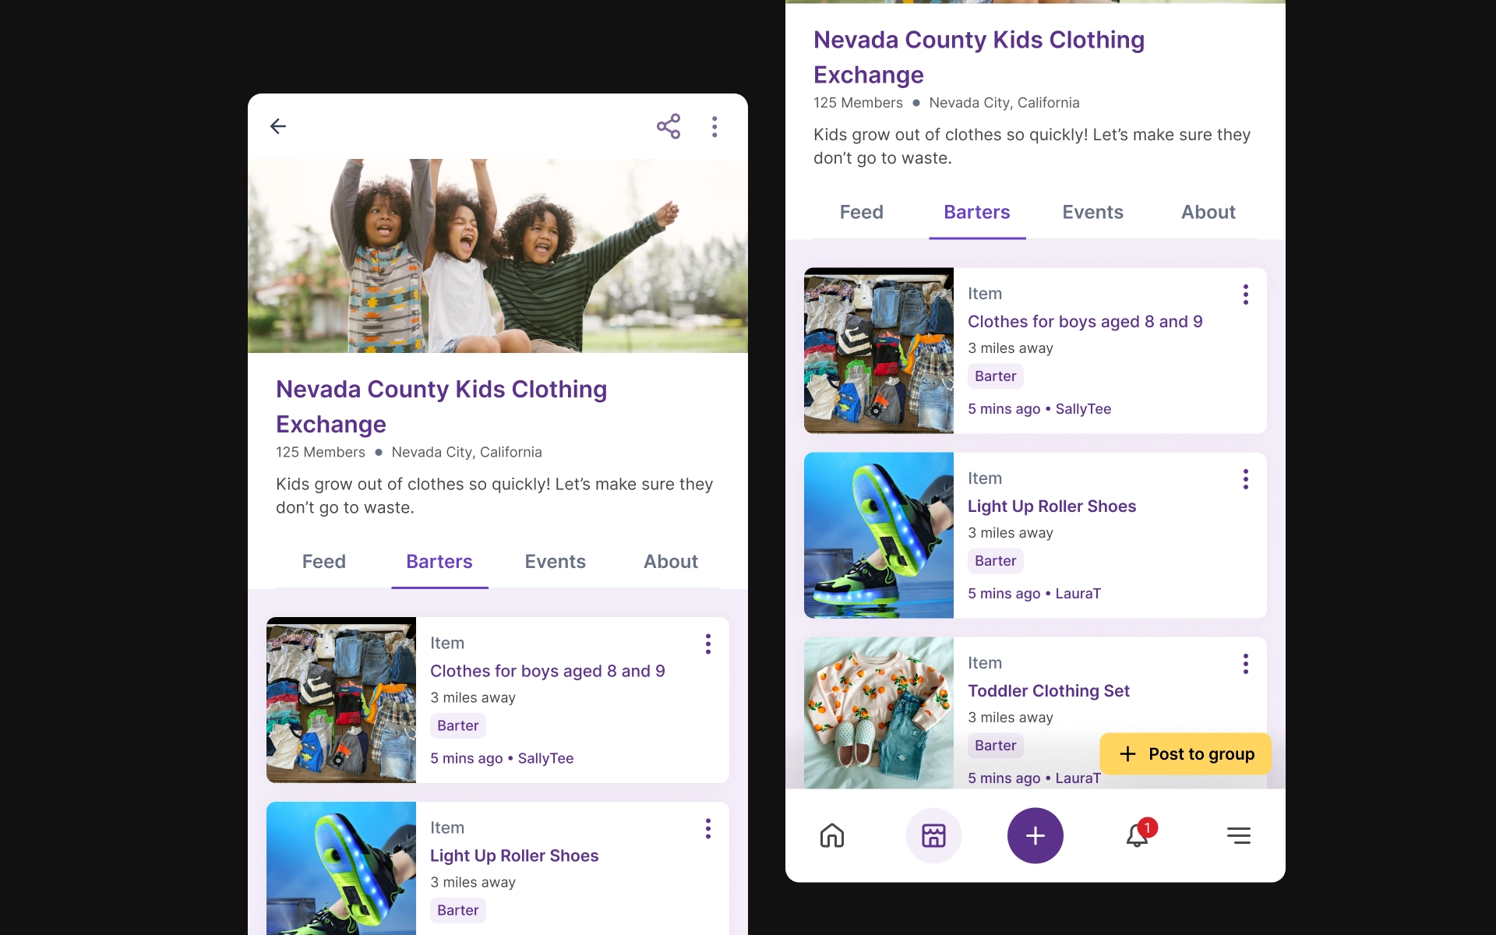Share the group via share icon
This screenshot has height=935, width=1496.
coord(669,126)
